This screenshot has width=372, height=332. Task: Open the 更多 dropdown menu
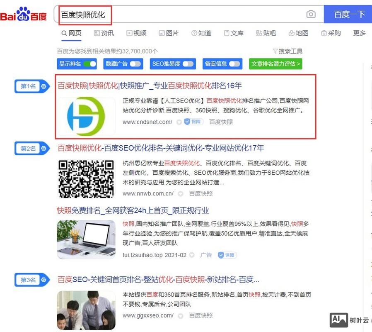click(360, 33)
